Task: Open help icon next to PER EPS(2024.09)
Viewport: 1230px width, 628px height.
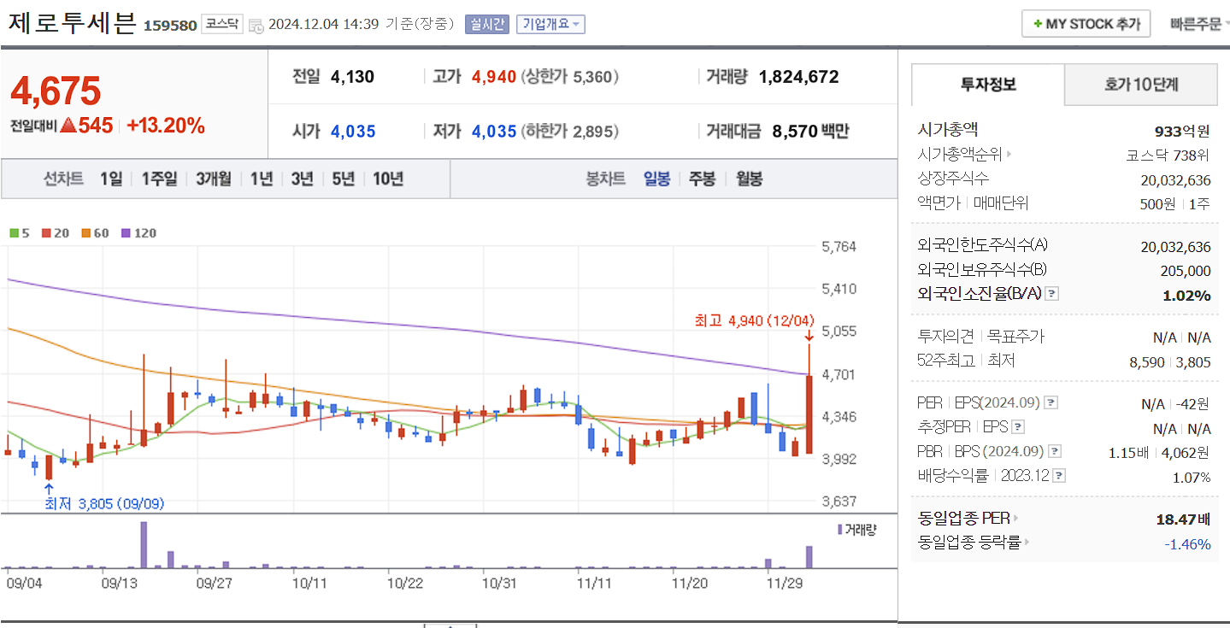Action: [x=1051, y=403]
